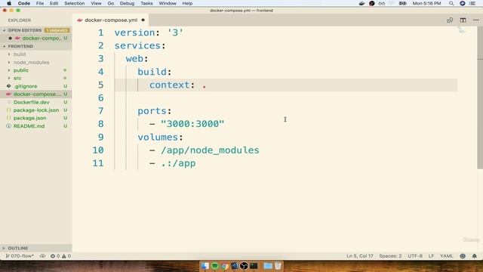
Task: Open Trash in the Dock
Action: (x=278, y=265)
